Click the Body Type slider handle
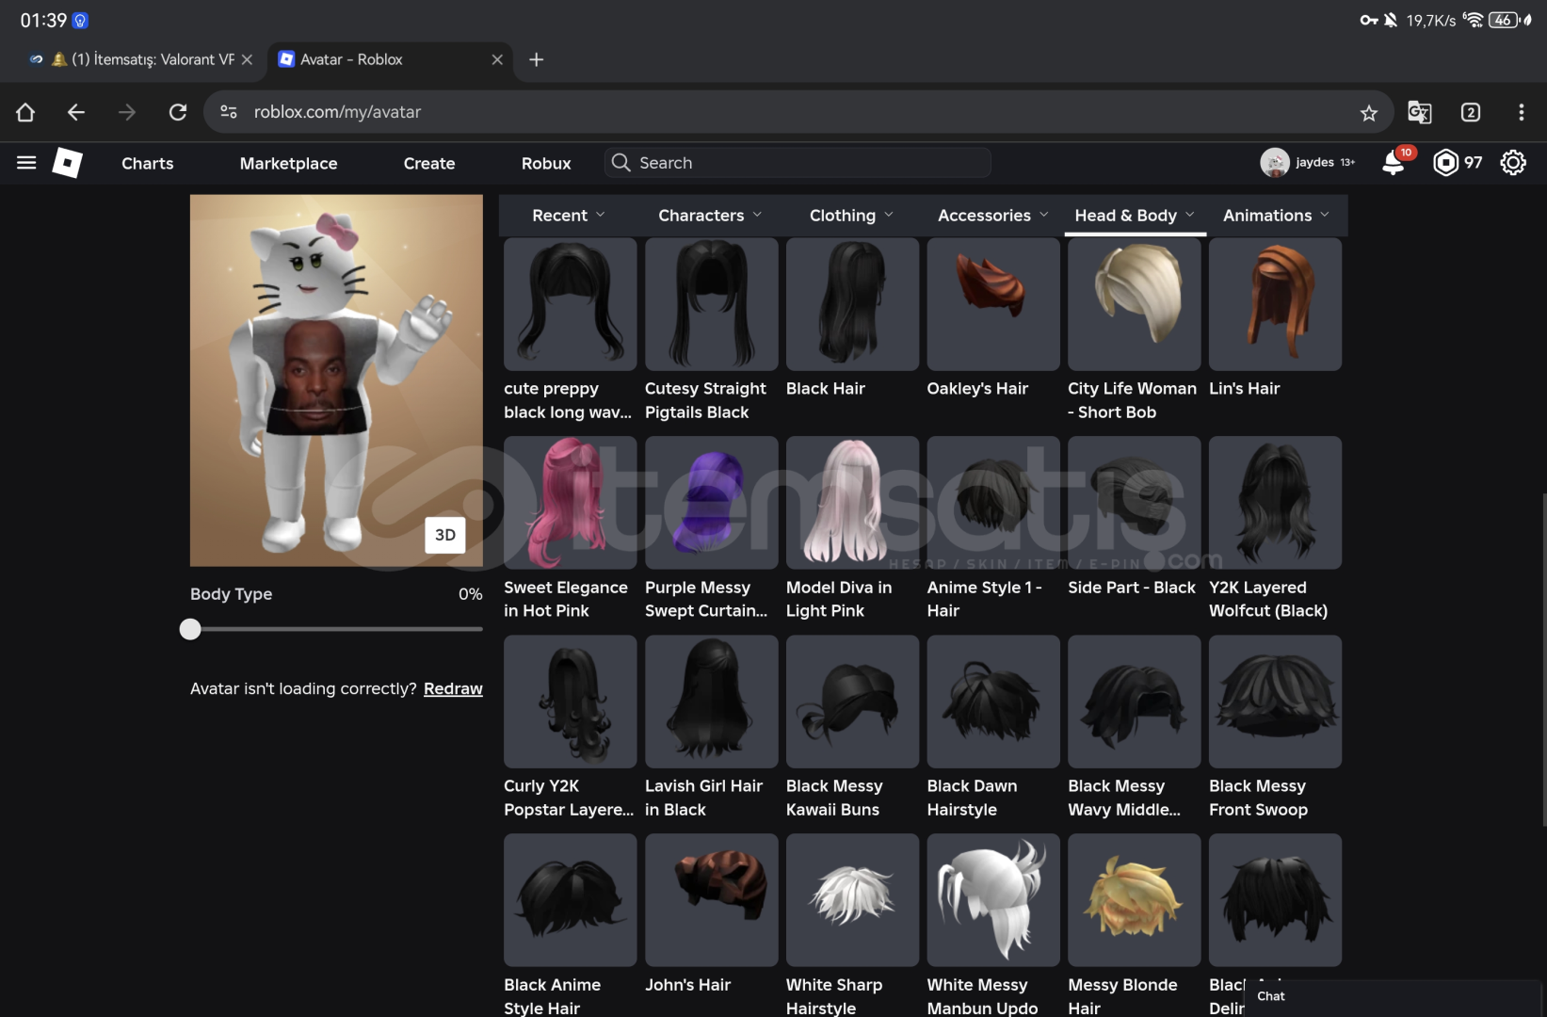This screenshot has width=1547, height=1017. [x=190, y=629]
